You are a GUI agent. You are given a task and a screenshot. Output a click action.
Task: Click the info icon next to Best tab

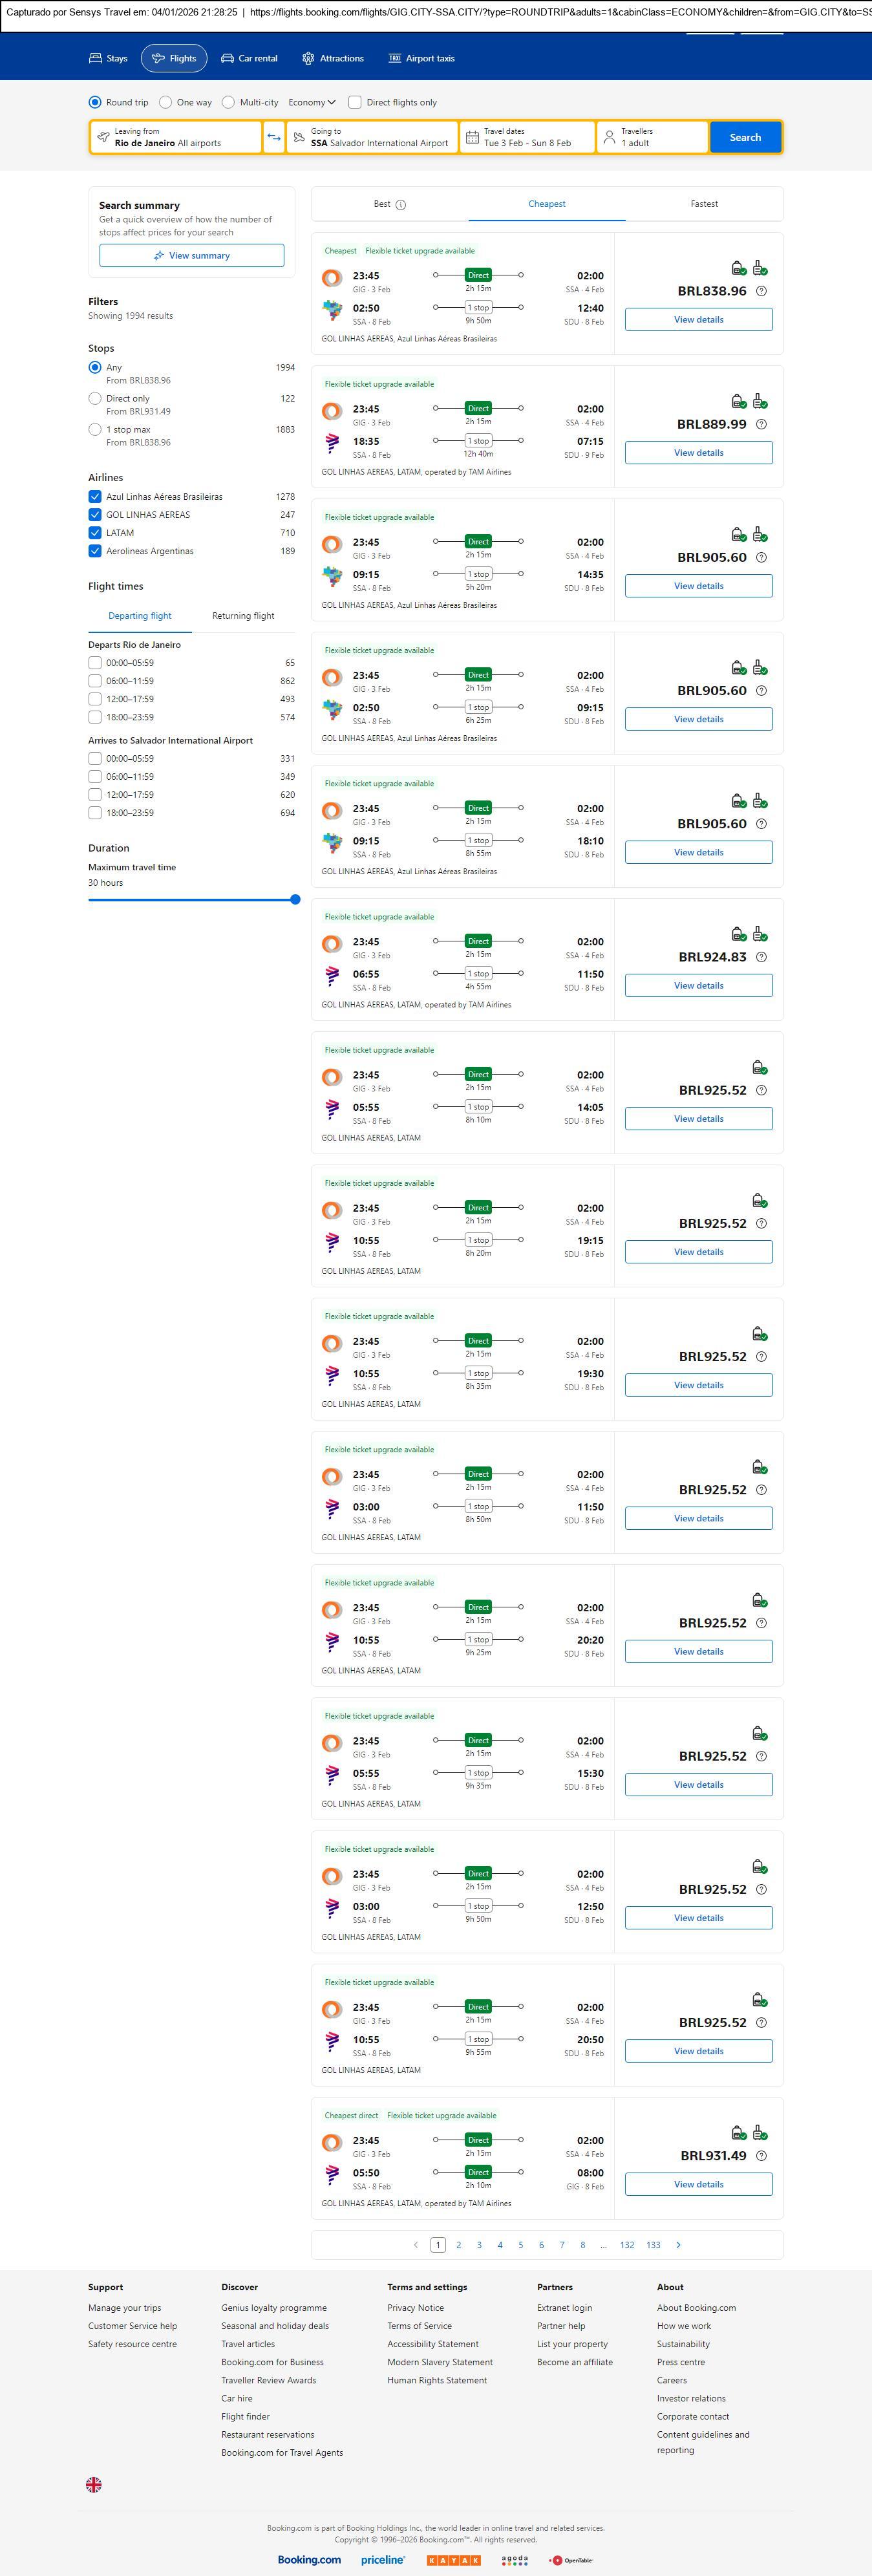(401, 205)
